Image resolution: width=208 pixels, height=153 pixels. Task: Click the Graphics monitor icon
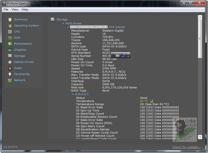10,50
